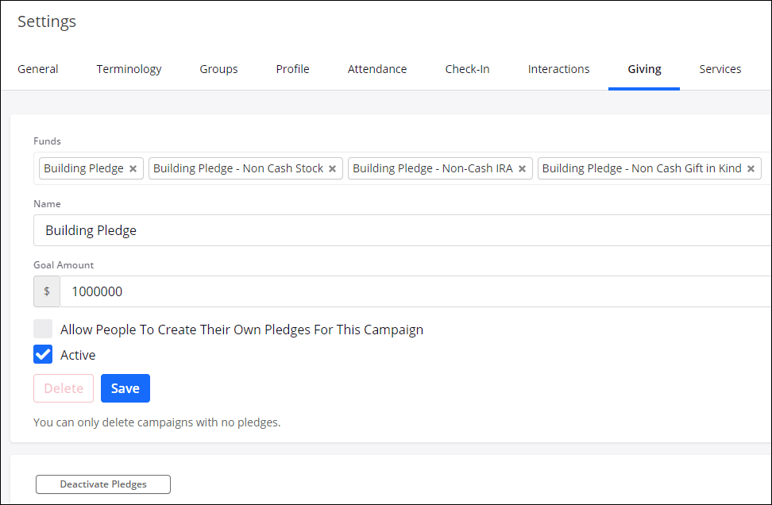Select the Groups tab

(218, 69)
